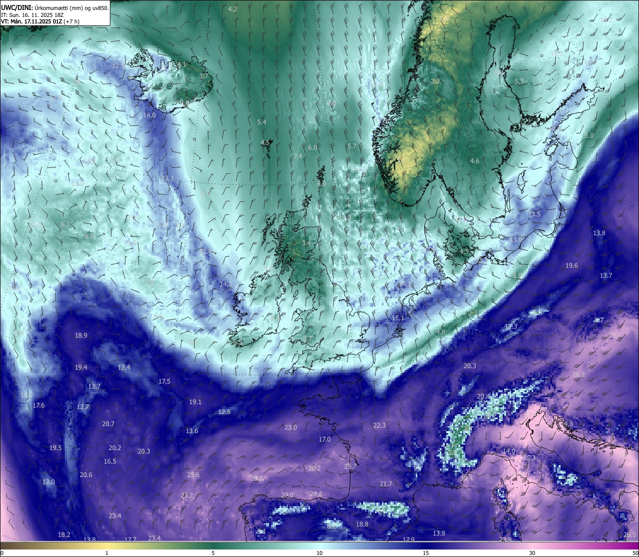Click the 18.8 value over Spain

pyautogui.click(x=362, y=525)
